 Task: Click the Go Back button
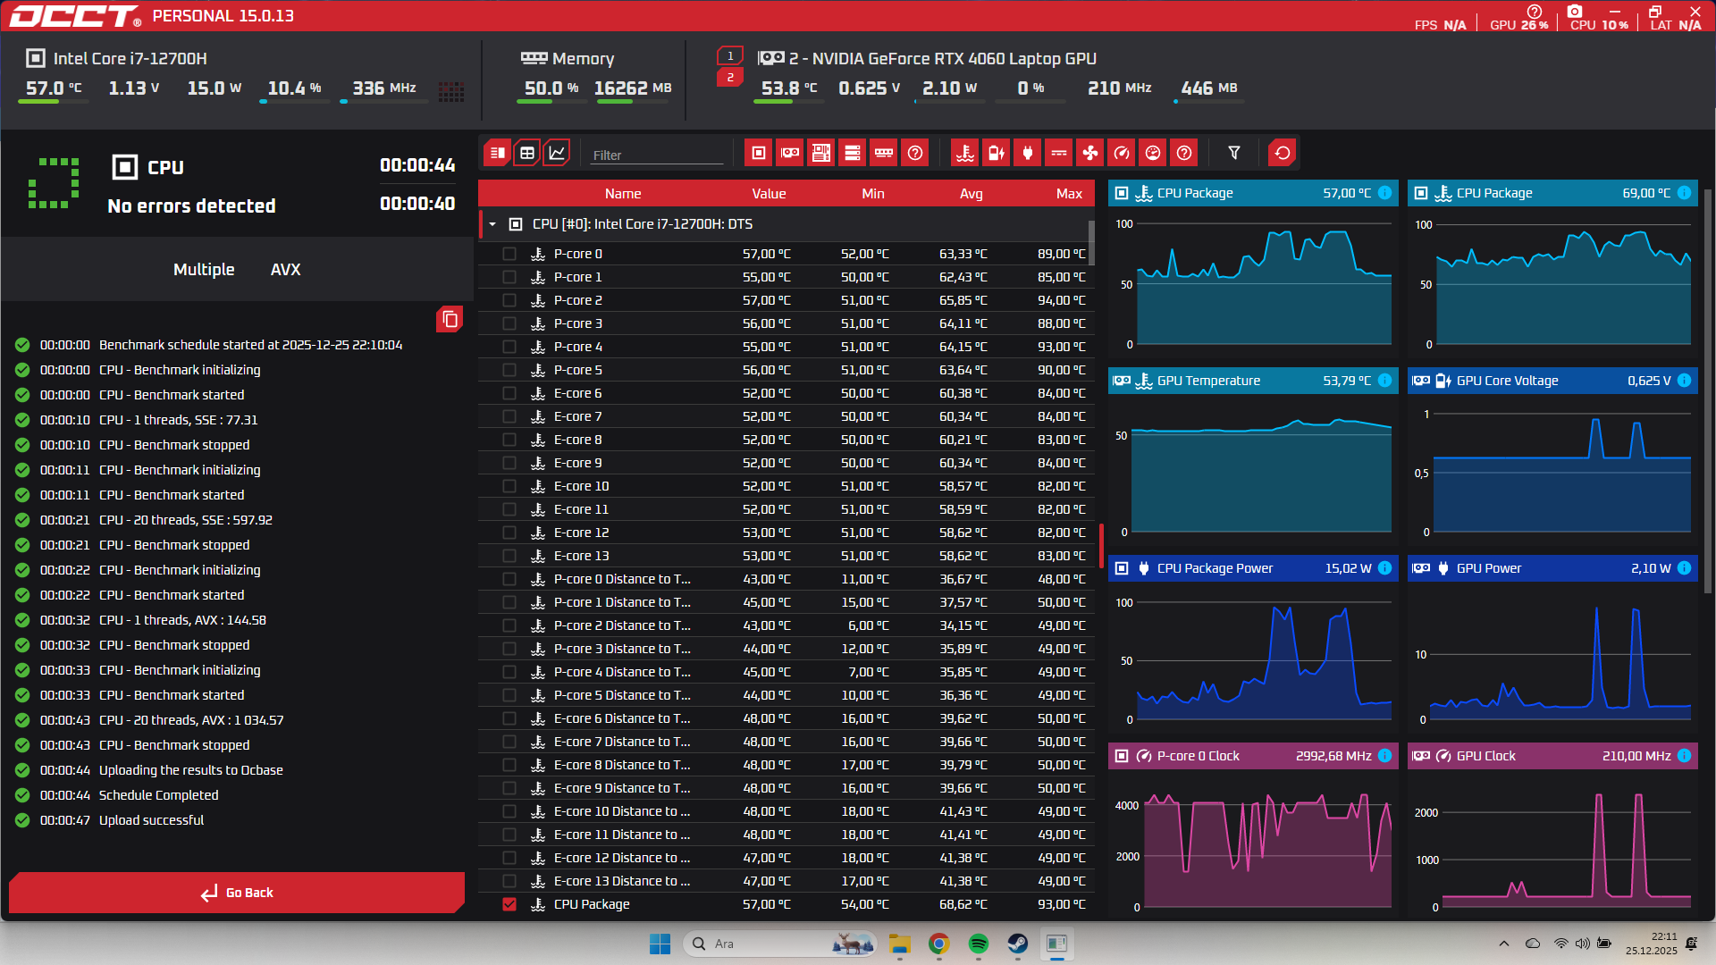pyautogui.click(x=237, y=893)
